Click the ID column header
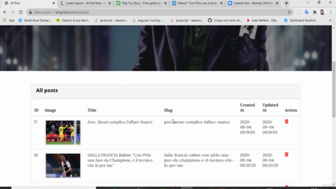This screenshot has width=336, height=189. coord(36,110)
